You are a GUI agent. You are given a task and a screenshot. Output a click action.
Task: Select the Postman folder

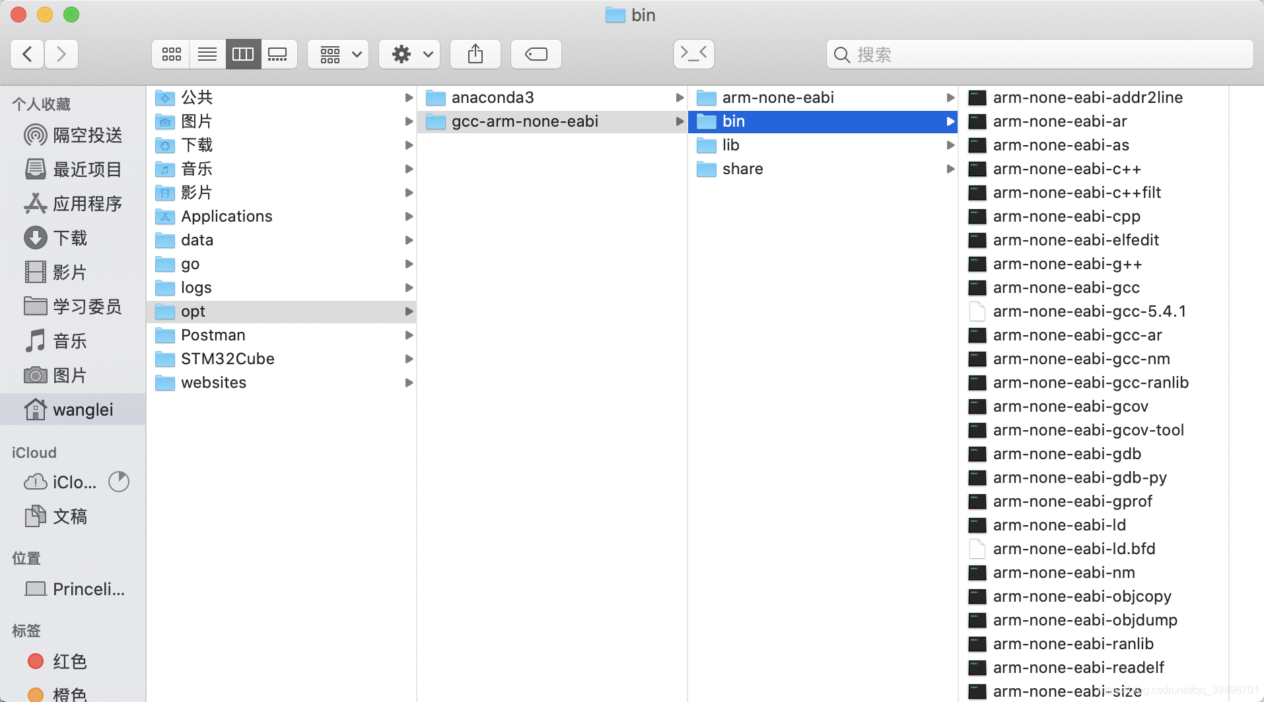281,335
